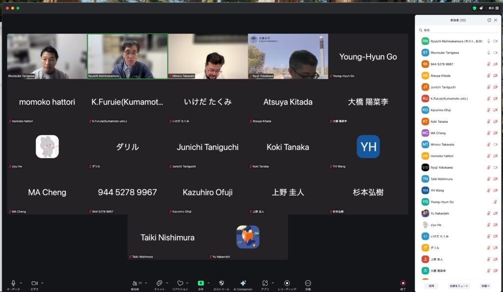Image resolution: width=503 pixels, height=292 pixels.
Task: Launch AI Companion from the toolbar
Action: click(243, 284)
